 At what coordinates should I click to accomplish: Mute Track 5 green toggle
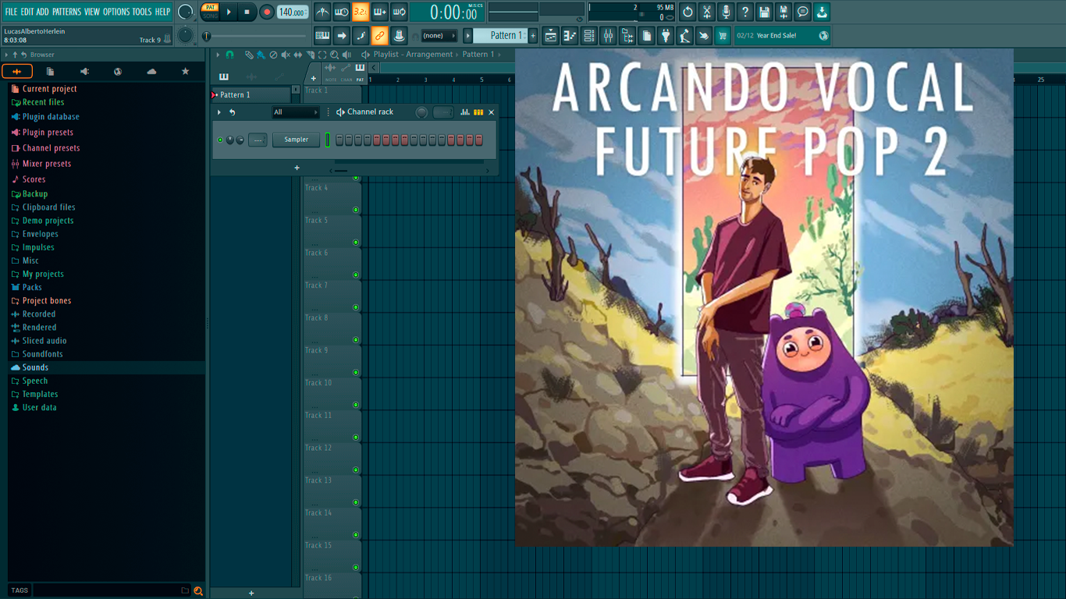point(356,242)
